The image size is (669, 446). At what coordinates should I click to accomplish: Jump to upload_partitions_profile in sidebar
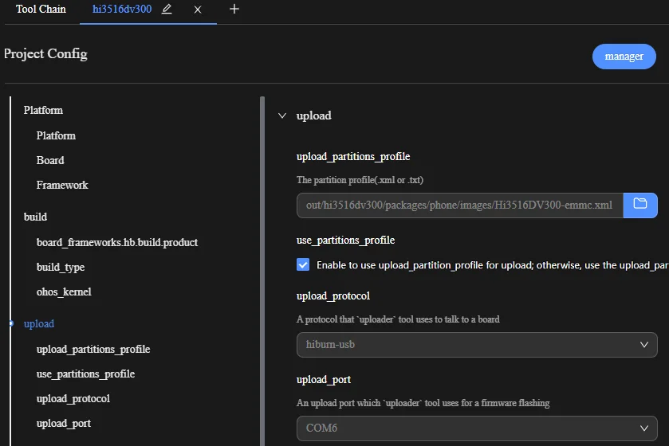click(x=93, y=350)
